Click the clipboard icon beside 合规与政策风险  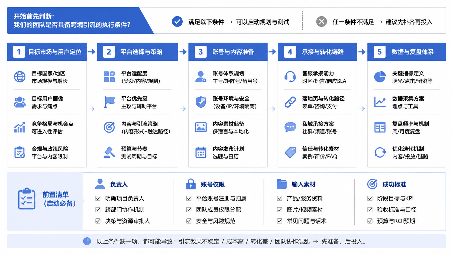[20, 152]
